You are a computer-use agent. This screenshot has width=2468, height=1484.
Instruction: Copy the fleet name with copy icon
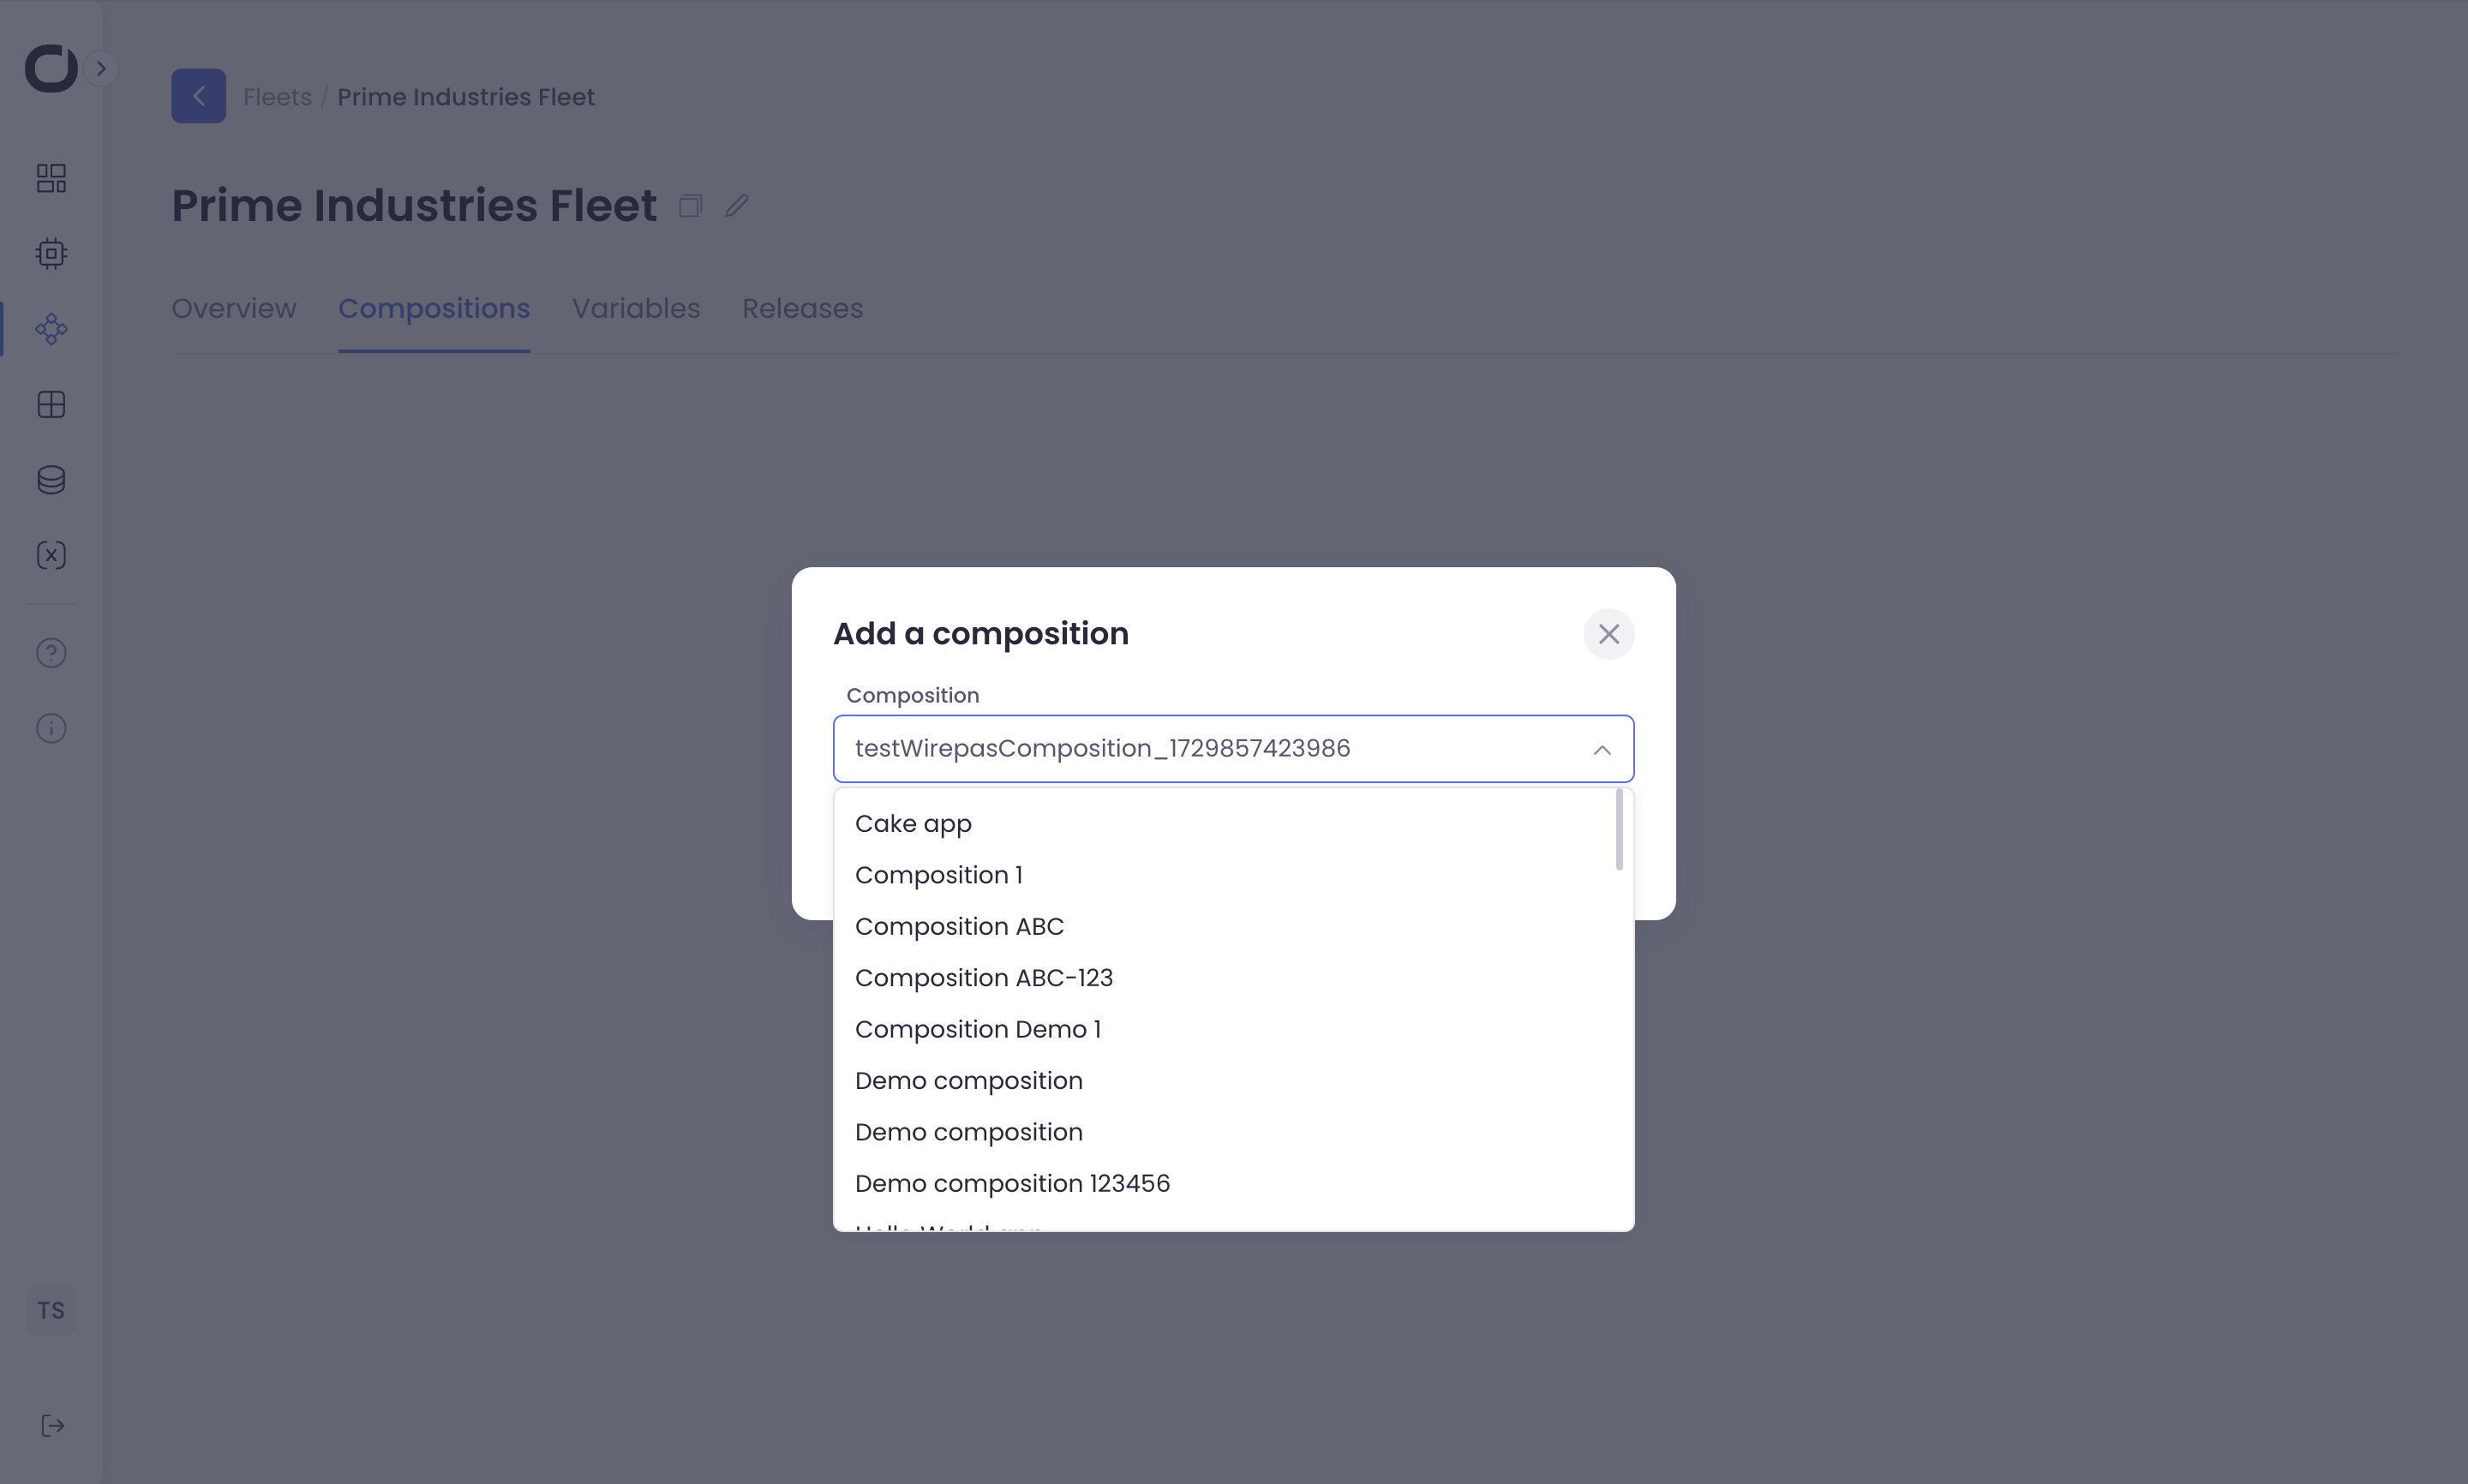690,206
